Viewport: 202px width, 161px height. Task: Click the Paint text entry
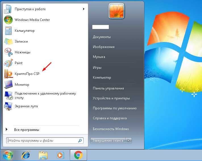point(19,63)
